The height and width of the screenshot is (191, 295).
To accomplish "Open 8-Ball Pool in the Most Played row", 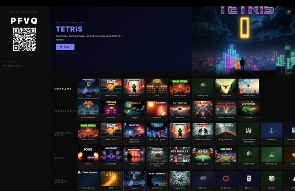I will tap(203, 88).
